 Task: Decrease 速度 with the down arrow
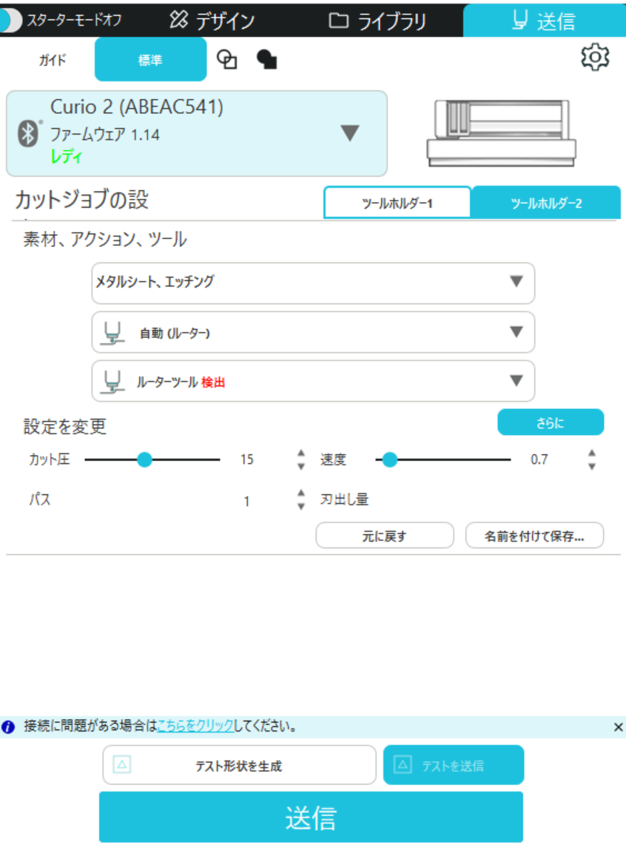click(591, 466)
